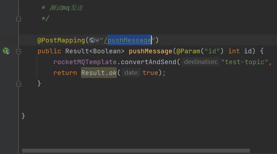Click the date: parameter hint

click(x=131, y=73)
